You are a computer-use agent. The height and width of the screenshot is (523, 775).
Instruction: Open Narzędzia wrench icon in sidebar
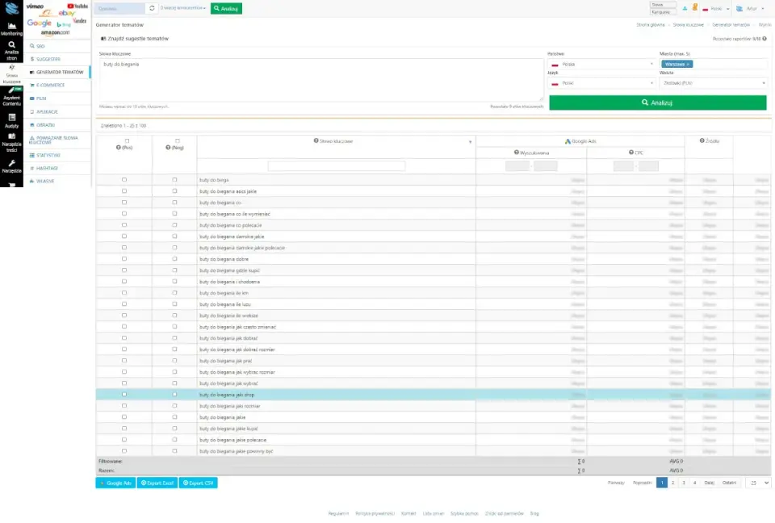coord(12,163)
